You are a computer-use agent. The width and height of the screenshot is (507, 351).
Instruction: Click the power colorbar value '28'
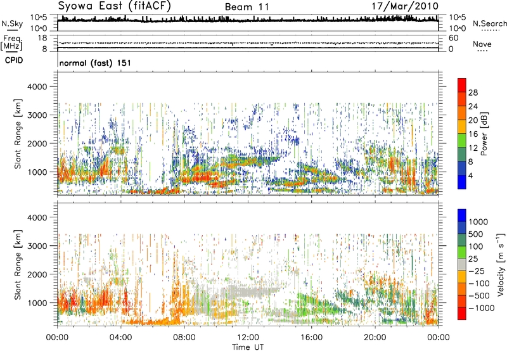point(473,93)
